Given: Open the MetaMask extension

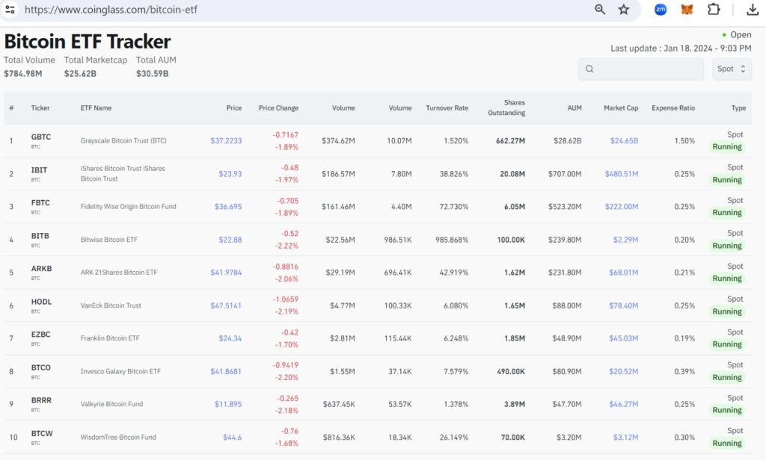Looking at the screenshot, I should (x=687, y=9).
